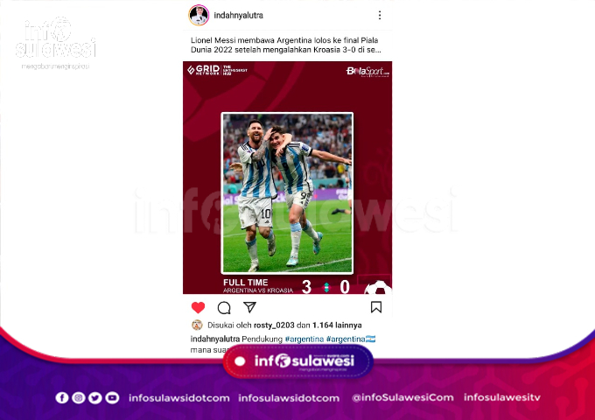This screenshot has height=420, width=595.
Task: Click the Facebook icon in the footer
Action: tap(62, 397)
